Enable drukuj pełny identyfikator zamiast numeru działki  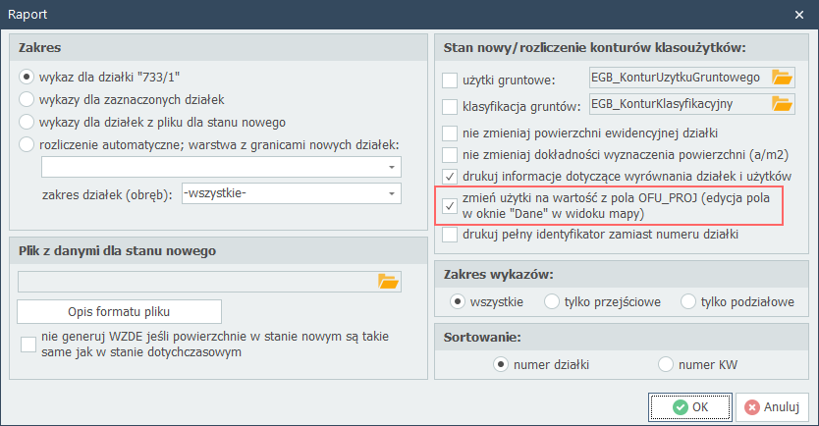coord(450,235)
